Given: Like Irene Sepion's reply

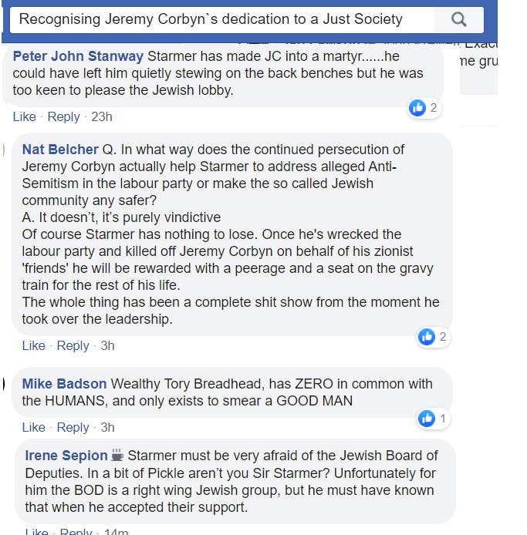Looking at the screenshot, I should click(x=36, y=531).
